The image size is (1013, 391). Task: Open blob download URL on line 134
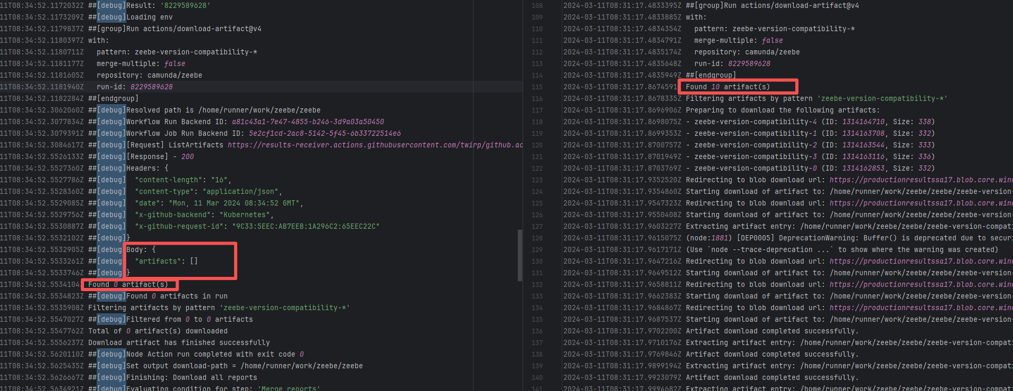tap(921, 308)
